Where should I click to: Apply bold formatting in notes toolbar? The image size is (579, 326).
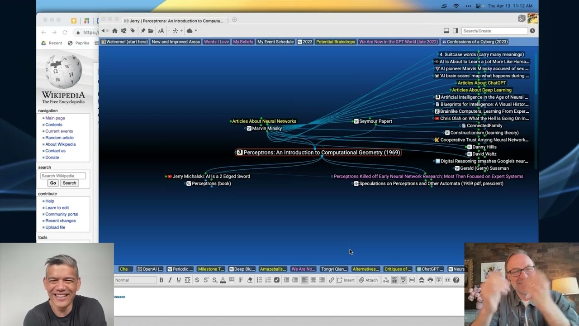tap(161, 280)
